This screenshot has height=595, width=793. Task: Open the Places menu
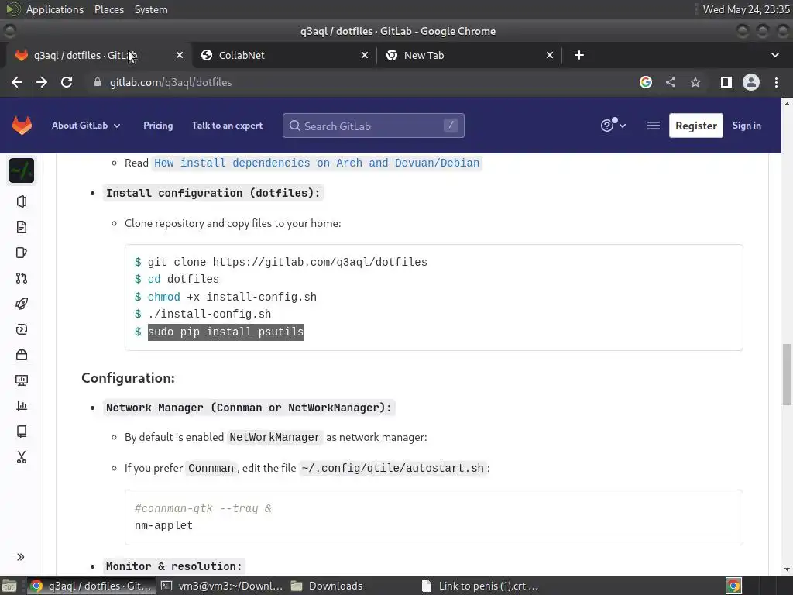[108, 9]
